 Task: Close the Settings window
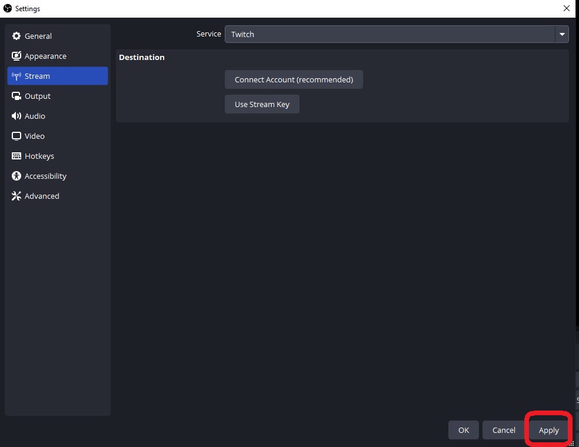click(567, 8)
